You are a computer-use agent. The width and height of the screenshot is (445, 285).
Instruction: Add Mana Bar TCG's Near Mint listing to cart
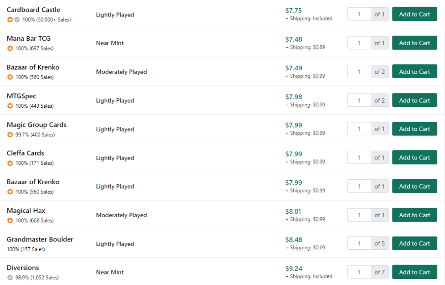(x=414, y=43)
